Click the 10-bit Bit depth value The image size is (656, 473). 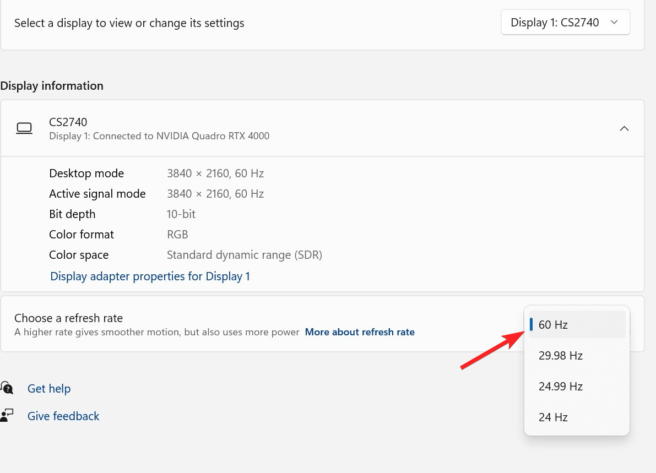[x=181, y=214]
